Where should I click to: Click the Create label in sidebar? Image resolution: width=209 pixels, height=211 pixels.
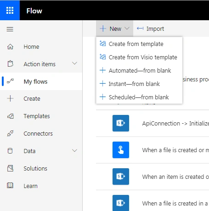pyautogui.click(x=32, y=99)
